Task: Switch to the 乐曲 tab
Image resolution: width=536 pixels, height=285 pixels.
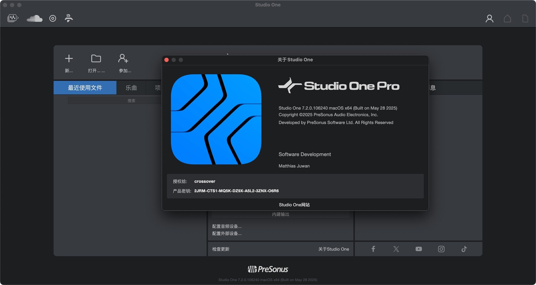Action: 131,88
